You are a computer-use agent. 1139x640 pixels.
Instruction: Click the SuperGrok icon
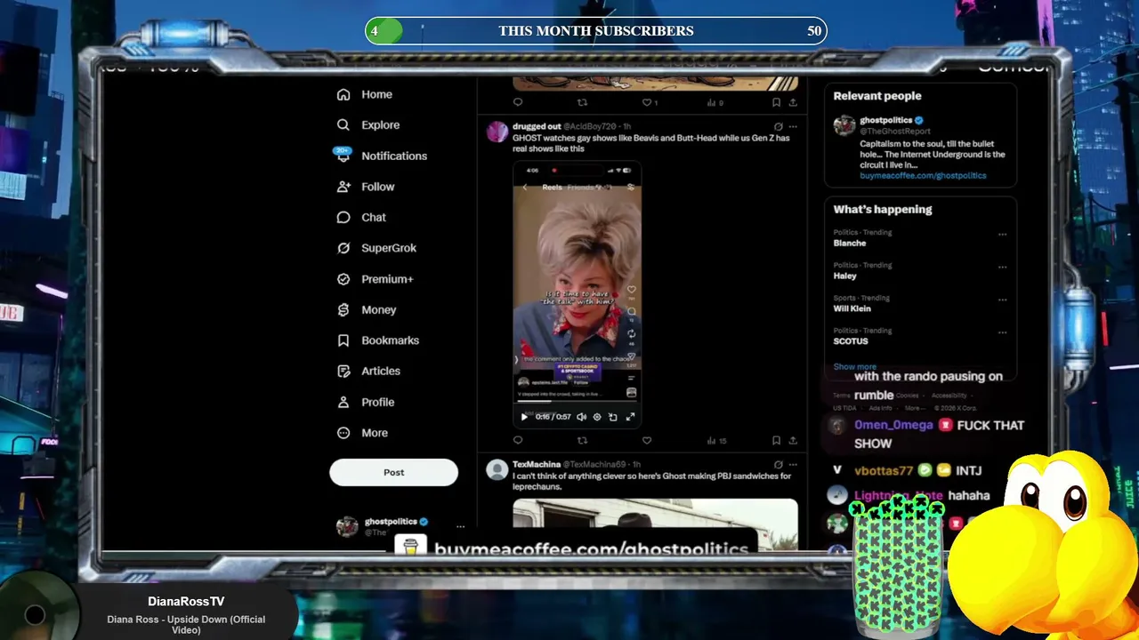343,248
